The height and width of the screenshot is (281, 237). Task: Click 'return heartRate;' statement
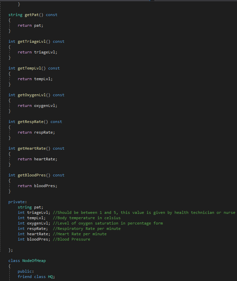37,159
